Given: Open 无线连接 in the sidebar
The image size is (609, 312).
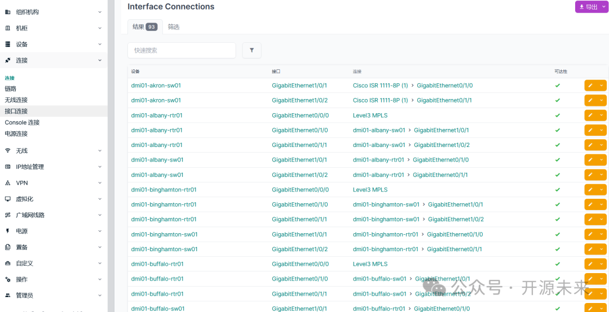Looking at the screenshot, I should click(x=16, y=100).
